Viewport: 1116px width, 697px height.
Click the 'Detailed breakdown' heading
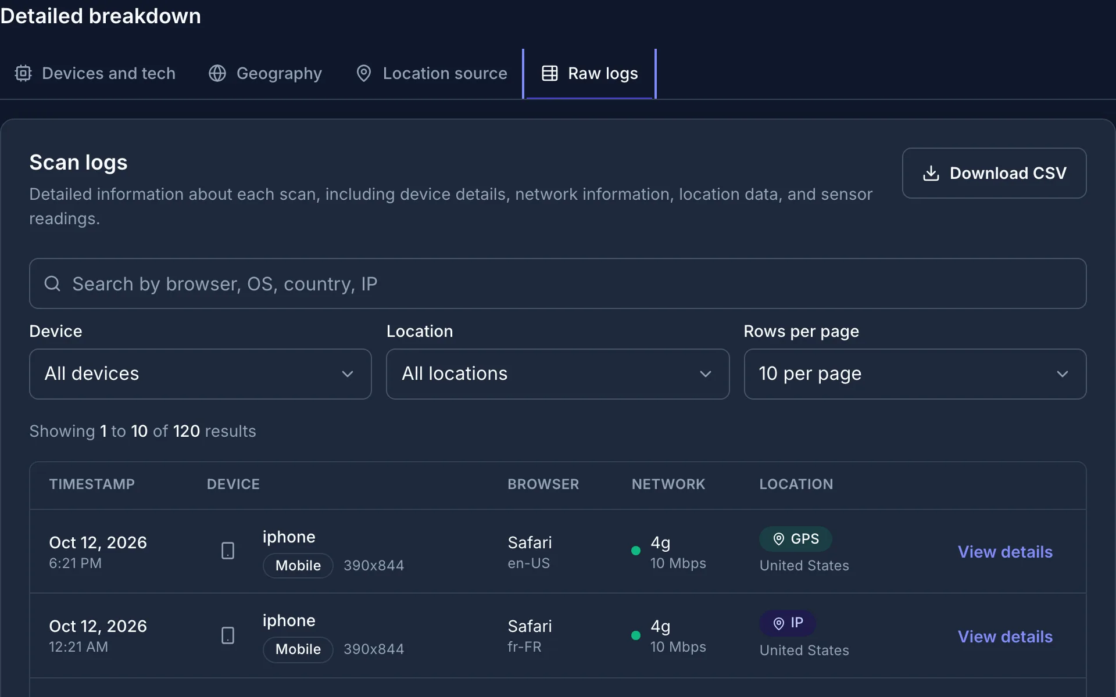101,16
